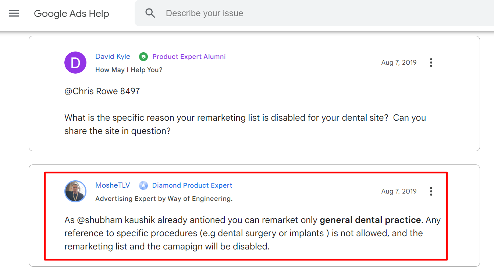This screenshot has height=273, width=494.
Task: Open David Kyle's profile name link
Action: click(113, 56)
